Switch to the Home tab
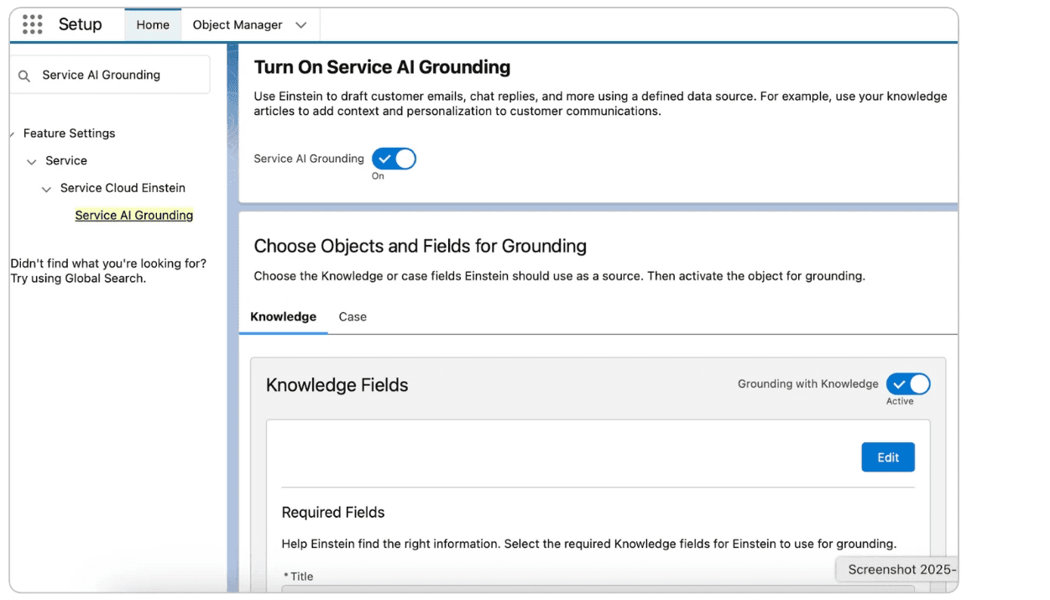This screenshot has height=600, width=1050. coord(153,25)
